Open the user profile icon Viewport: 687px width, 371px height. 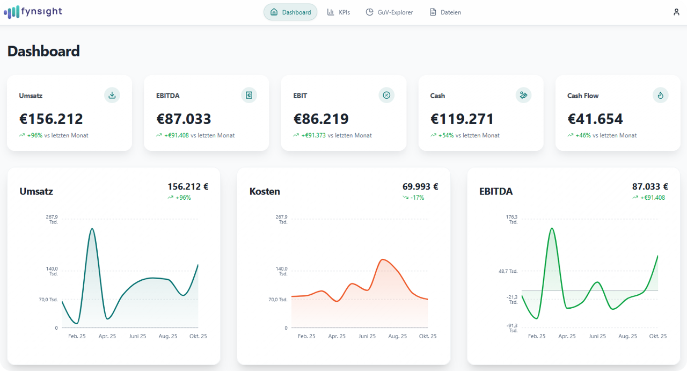[676, 12]
